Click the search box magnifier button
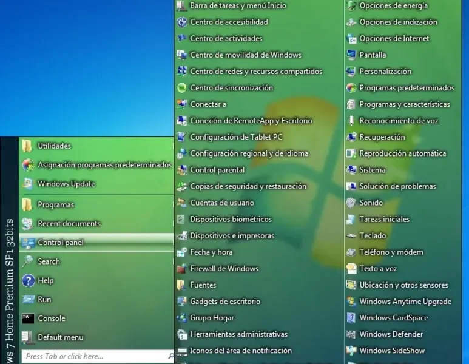This screenshot has width=469, height=364. (x=170, y=356)
